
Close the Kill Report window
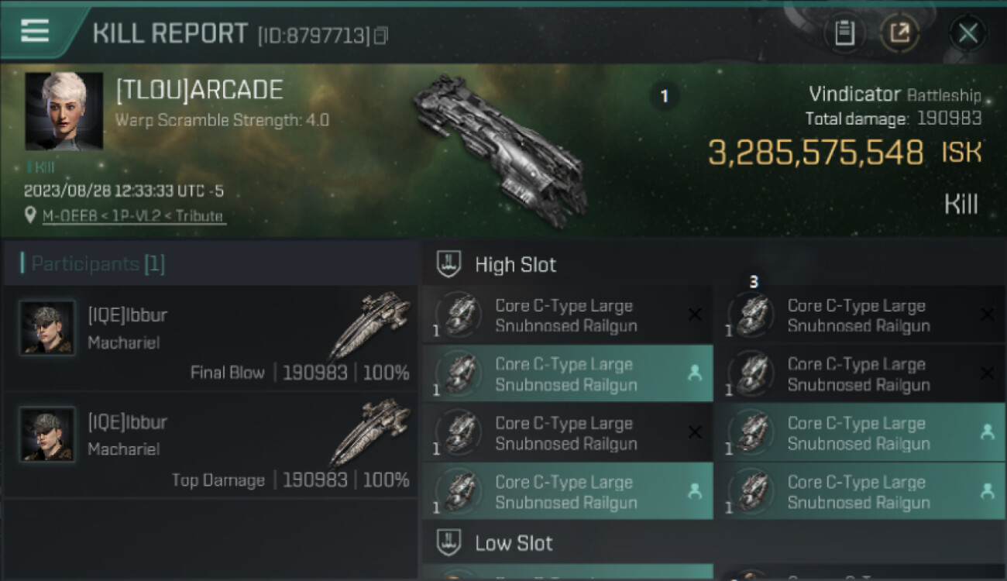tap(967, 33)
